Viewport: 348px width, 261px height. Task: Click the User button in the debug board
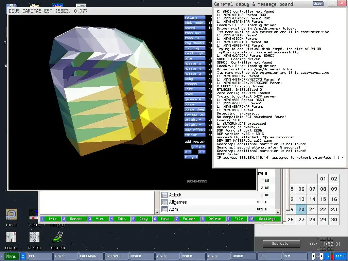(318, 3)
